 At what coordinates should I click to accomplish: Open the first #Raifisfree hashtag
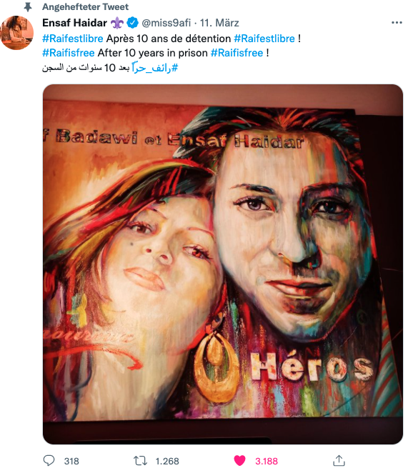69,53
